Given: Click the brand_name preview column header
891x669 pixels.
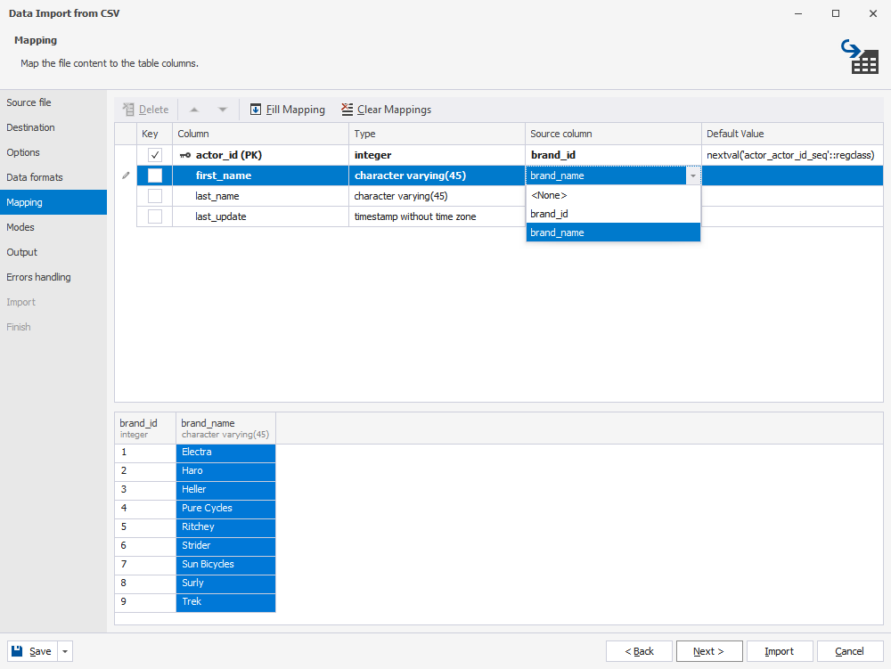Looking at the screenshot, I should click(x=225, y=428).
